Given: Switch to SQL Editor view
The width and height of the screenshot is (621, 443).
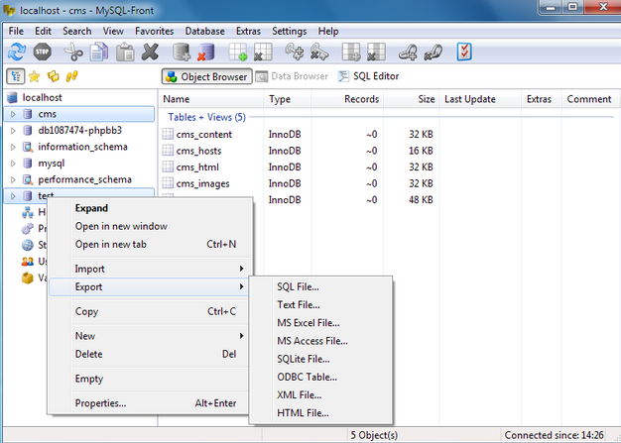Looking at the screenshot, I should (369, 76).
